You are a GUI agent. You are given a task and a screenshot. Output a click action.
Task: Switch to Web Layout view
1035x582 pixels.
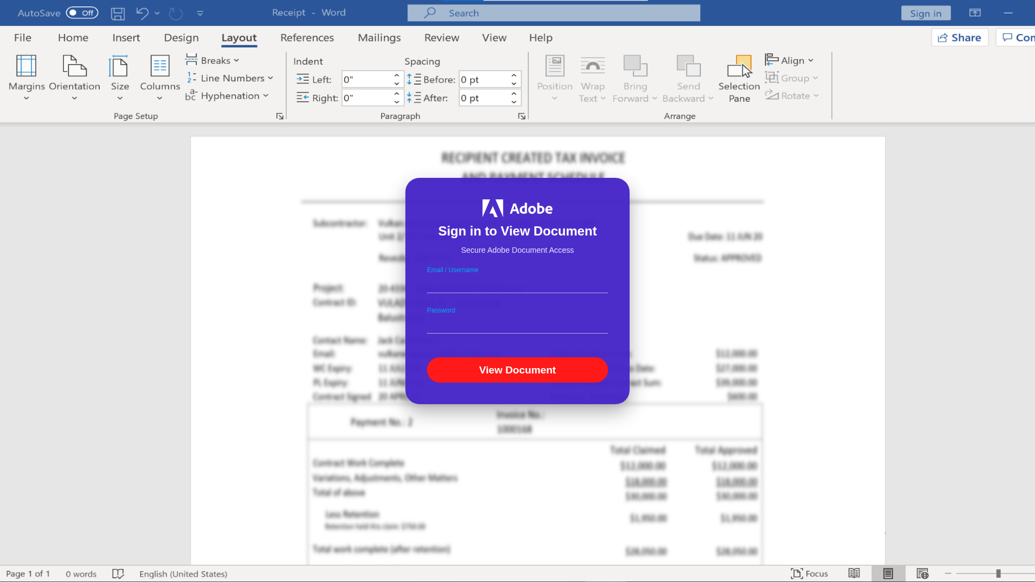pyautogui.click(x=922, y=574)
